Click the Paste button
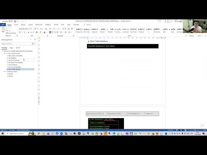This screenshot has height=155, width=207. tap(3, 30)
